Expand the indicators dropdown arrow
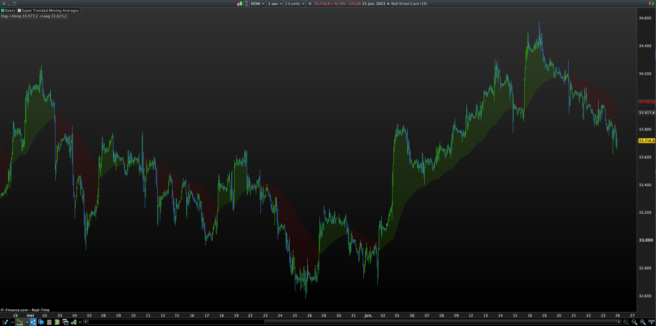The height and width of the screenshot is (326, 656). click(x=27, y=322)
